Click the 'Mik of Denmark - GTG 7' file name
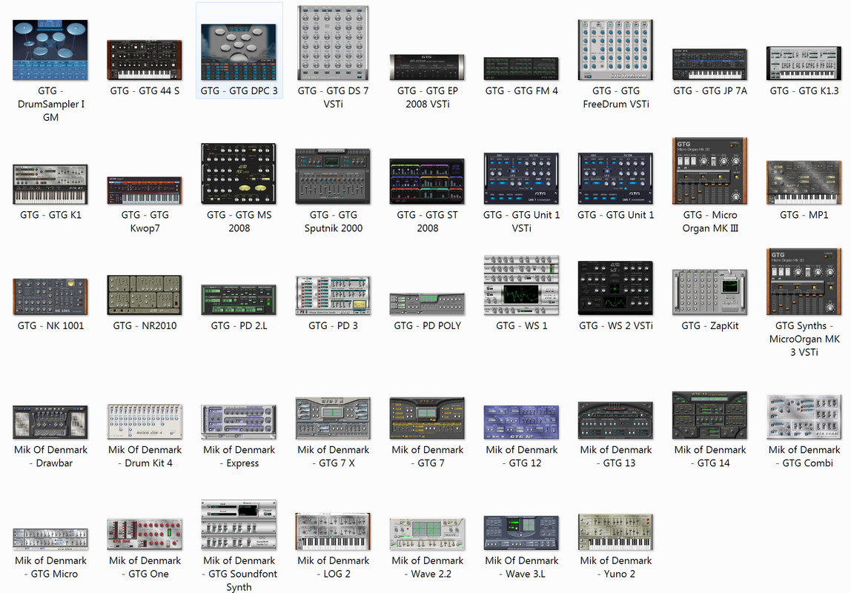Image resolution: width=851 pixels, height=593 pixels. (x=427, y=457)
